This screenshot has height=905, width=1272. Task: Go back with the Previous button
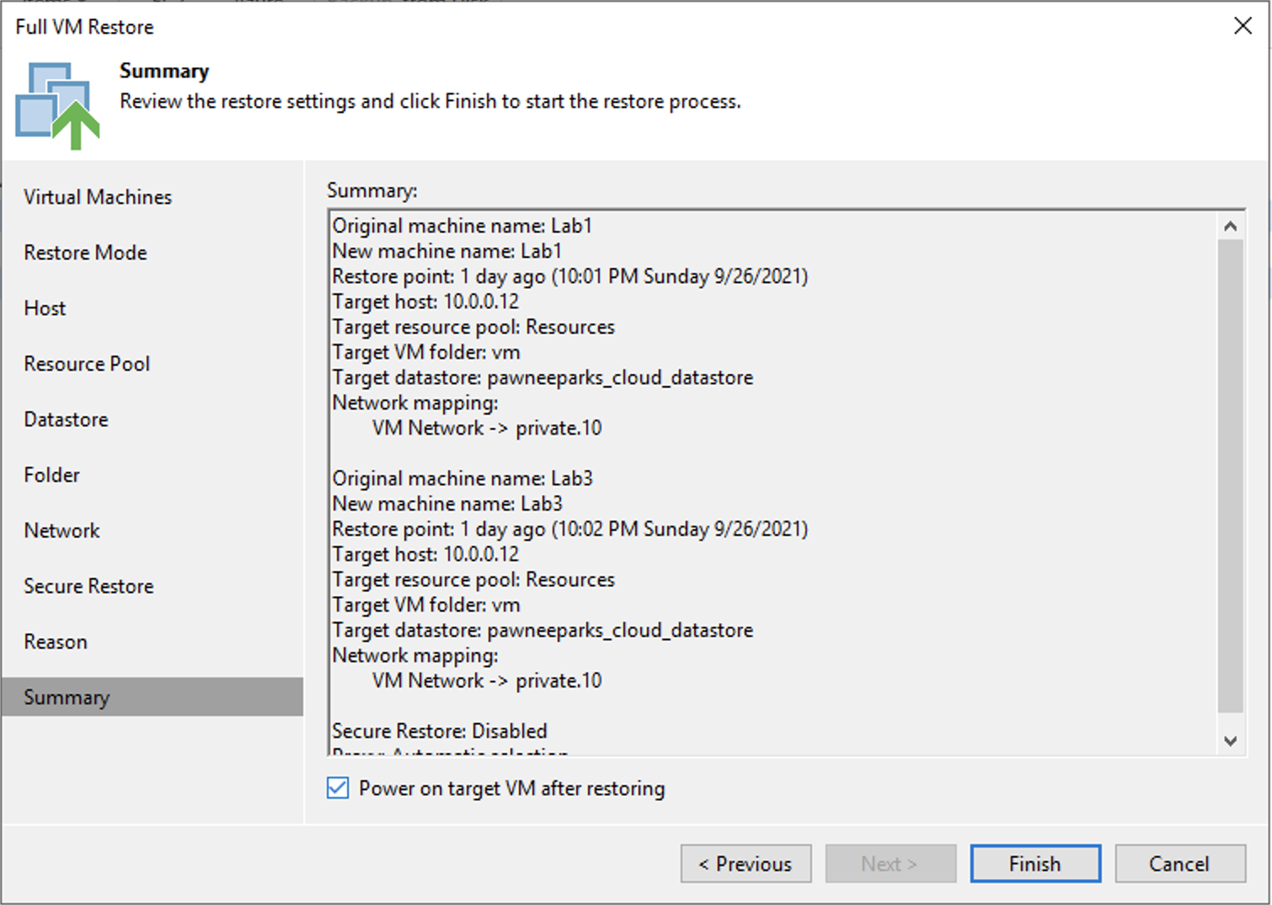pyautogui.click(x=746, y=864)
